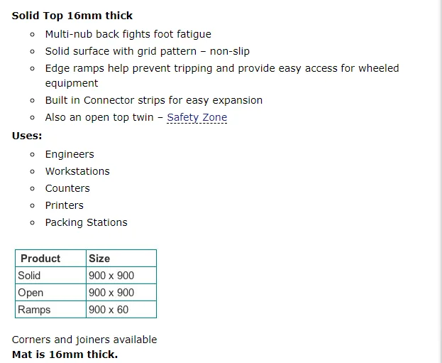Click the 'Built in Connector strips' bullet

point(153,100)
